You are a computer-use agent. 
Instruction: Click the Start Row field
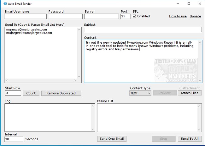(x=13, y=93)
